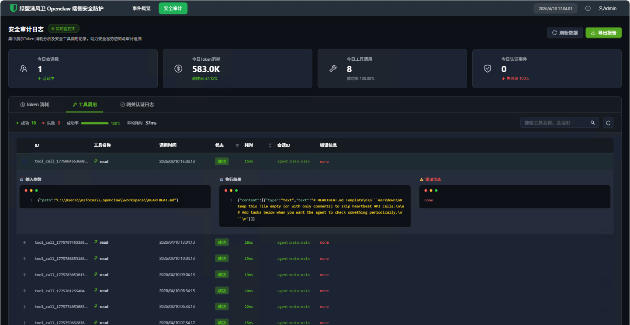Click the 成功 status tag in the 09:04:13 row
This screenshot has height=325, width=630.
tap(222, 275)
